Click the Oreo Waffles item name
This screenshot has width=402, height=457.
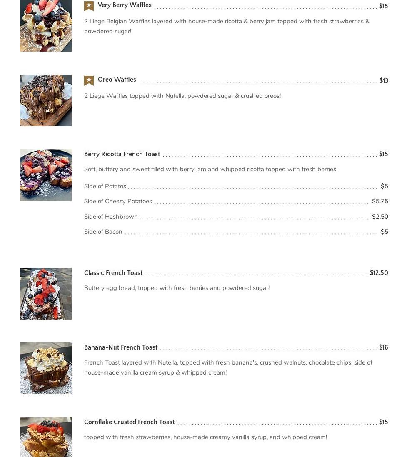(x=117, y=80)
